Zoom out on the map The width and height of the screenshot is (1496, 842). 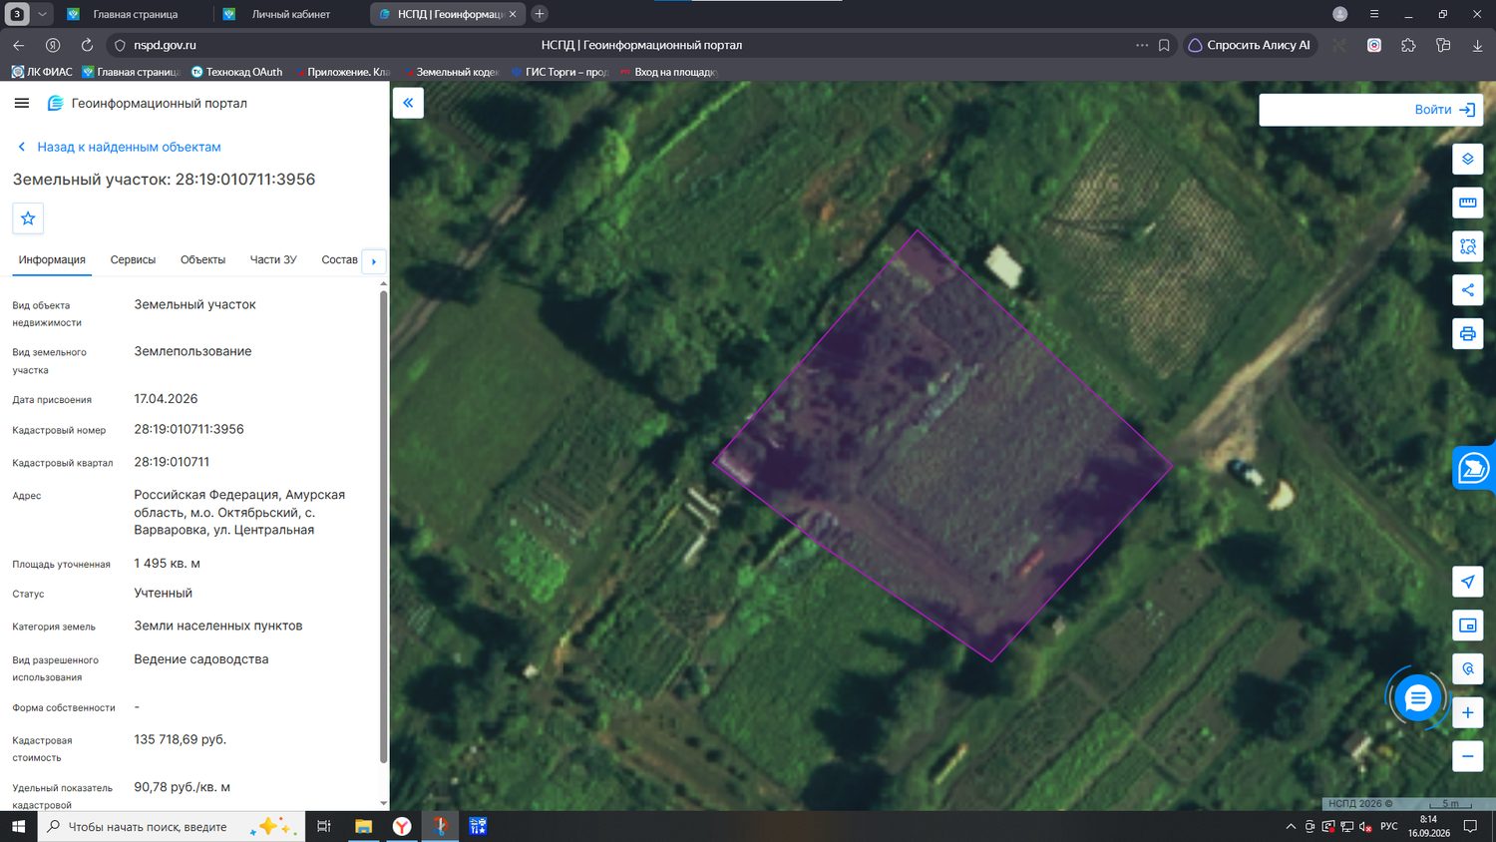[x=1467, y=757]
